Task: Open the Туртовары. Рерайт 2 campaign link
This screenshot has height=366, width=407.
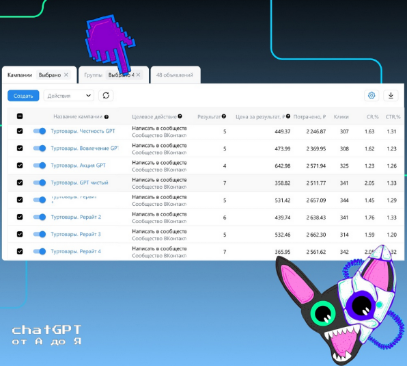Action: coord(76,217)
